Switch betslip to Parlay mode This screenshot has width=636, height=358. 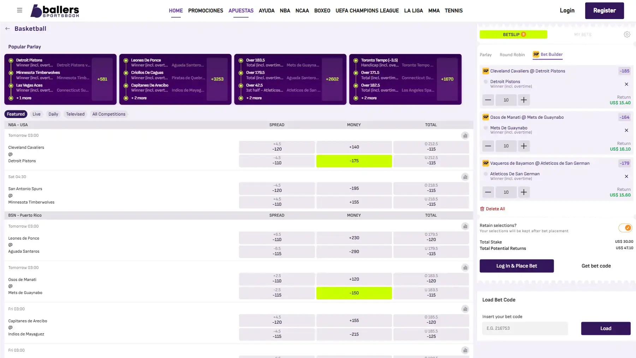[486, 55]
